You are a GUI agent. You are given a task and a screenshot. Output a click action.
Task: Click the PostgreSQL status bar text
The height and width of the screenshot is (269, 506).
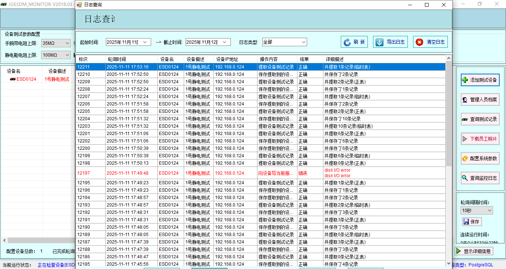point(481,265)
